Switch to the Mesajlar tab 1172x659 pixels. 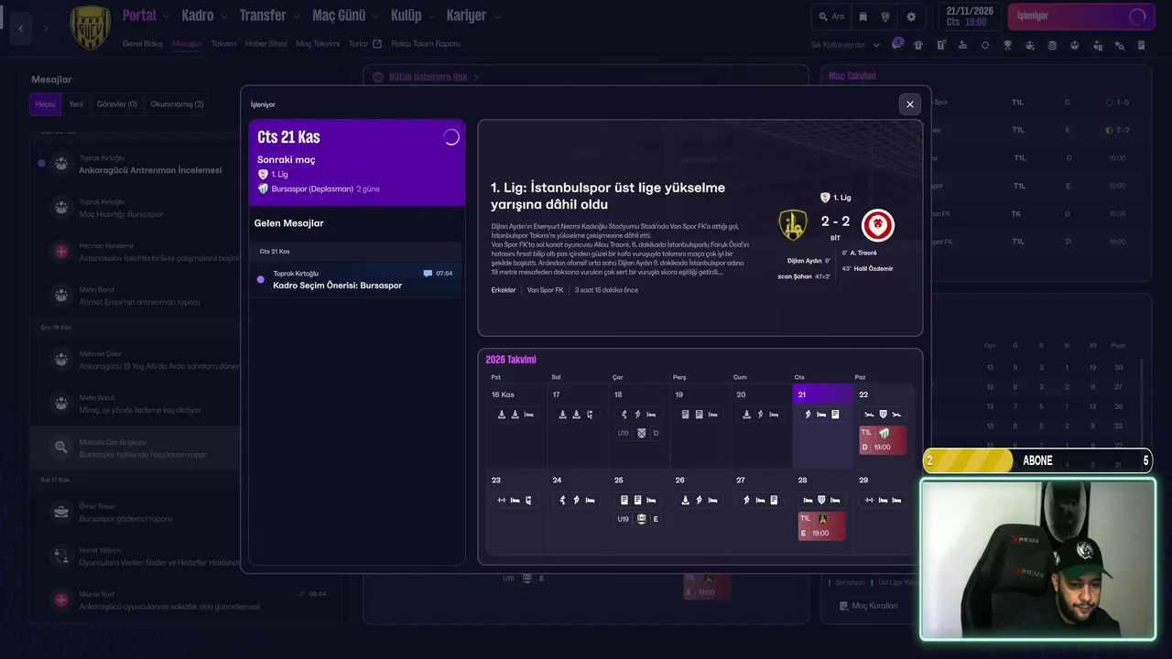tap(187, 43)
